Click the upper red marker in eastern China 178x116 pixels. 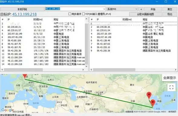(x=149, y=95)
